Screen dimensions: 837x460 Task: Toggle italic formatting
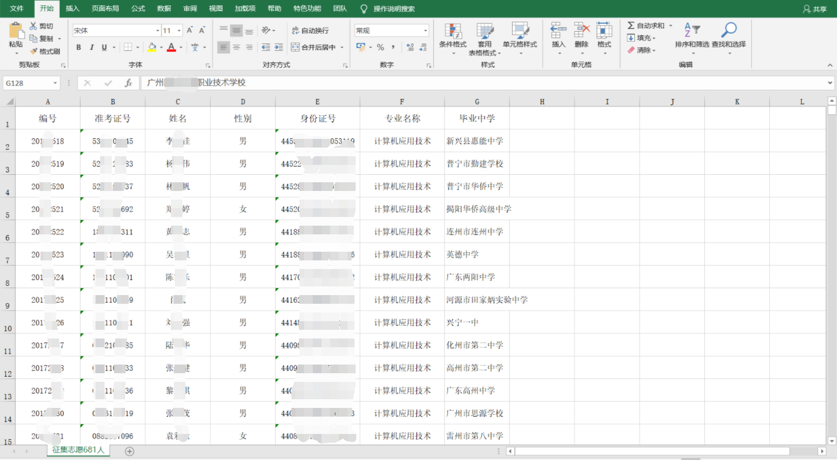tap(92, 47)
